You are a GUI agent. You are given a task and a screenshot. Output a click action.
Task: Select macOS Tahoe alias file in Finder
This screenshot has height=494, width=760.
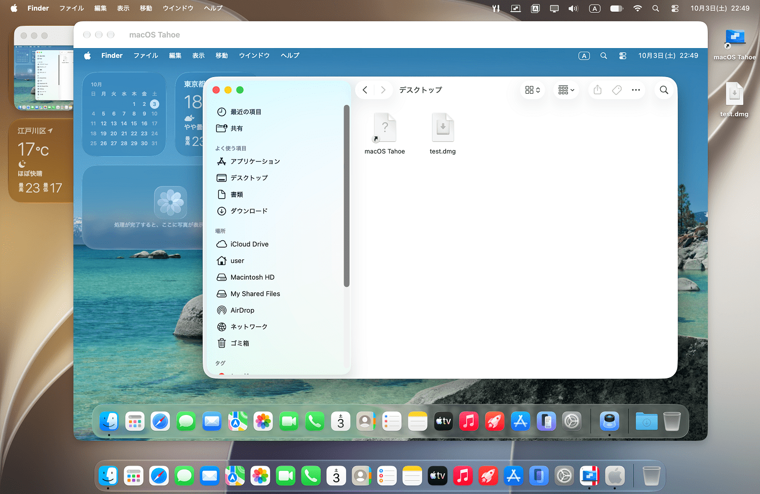(x=385, y=133)
